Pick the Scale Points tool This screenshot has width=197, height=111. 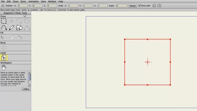click(x=19, y=21)
